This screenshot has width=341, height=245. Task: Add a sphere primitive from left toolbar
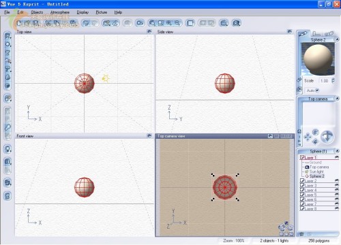8,44
